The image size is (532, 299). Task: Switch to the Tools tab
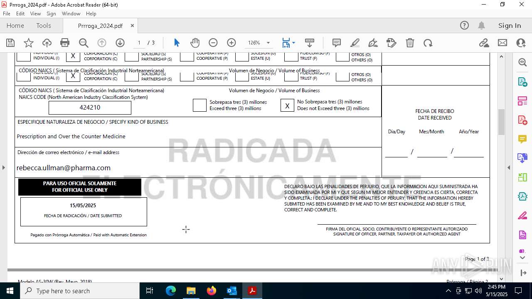(44, 26)
